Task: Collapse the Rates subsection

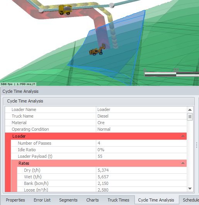Action: coord(183,163)
